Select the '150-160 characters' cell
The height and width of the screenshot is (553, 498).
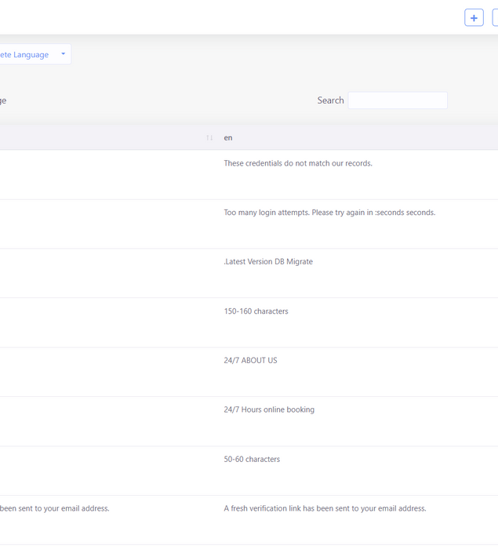(x=256, y=311)
